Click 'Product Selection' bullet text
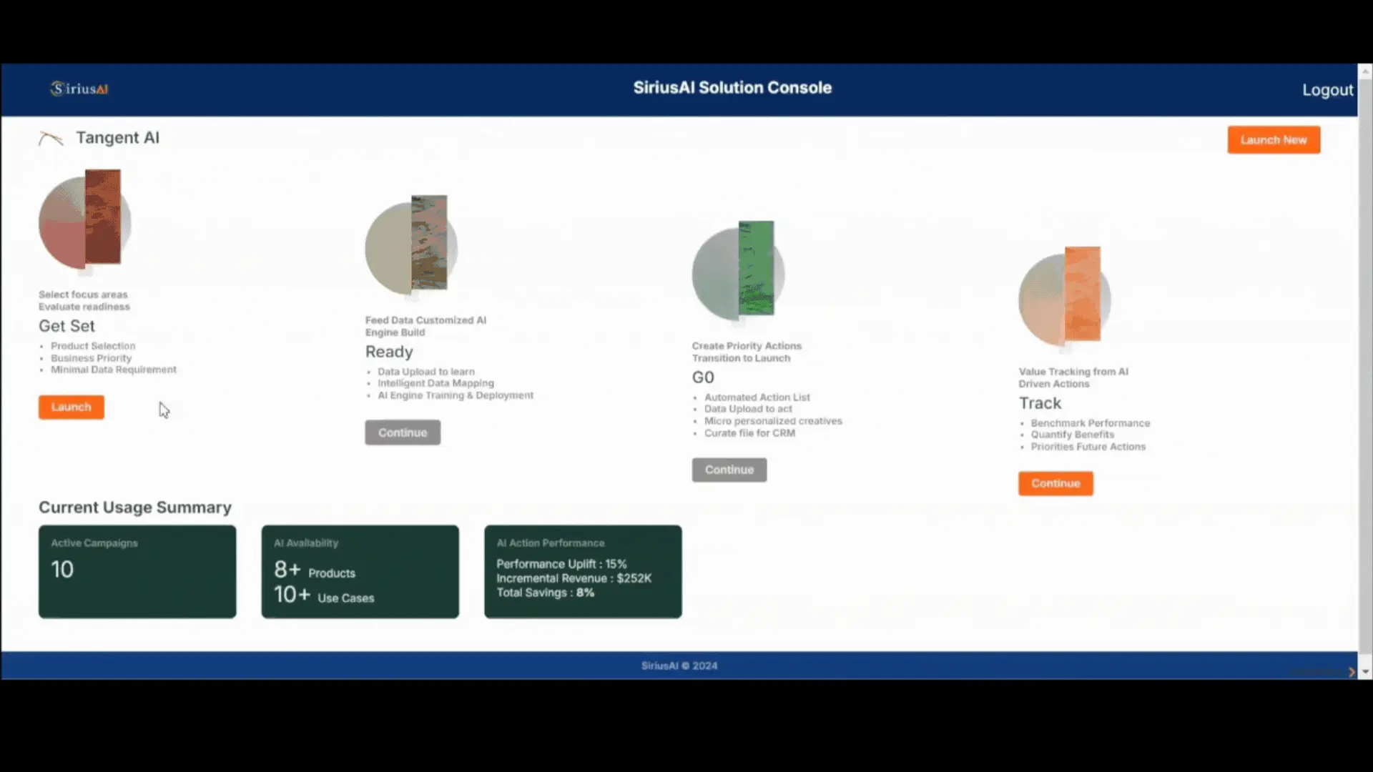The image size is (1373, 772). tap(93, 346)
